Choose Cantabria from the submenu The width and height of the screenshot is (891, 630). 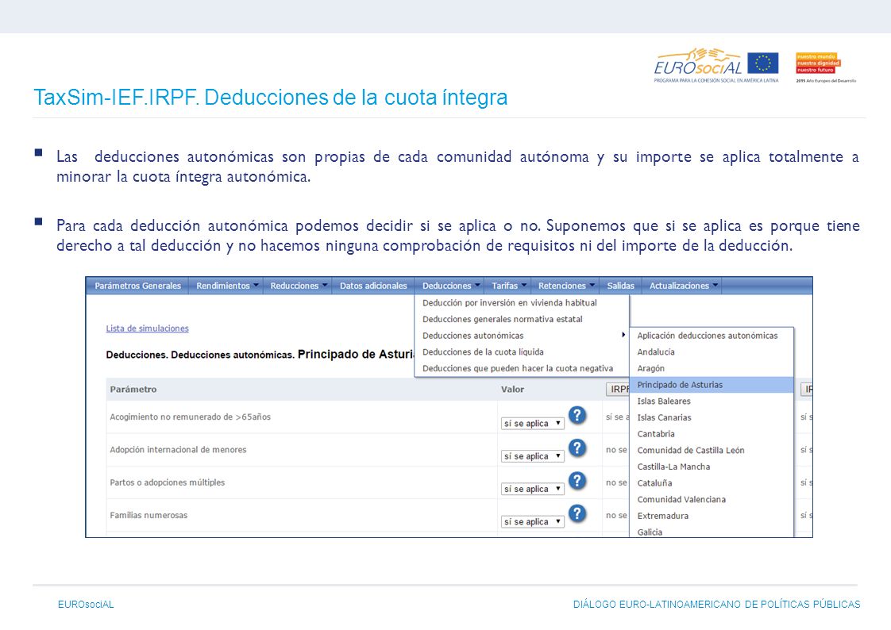[x=712, y=434]
